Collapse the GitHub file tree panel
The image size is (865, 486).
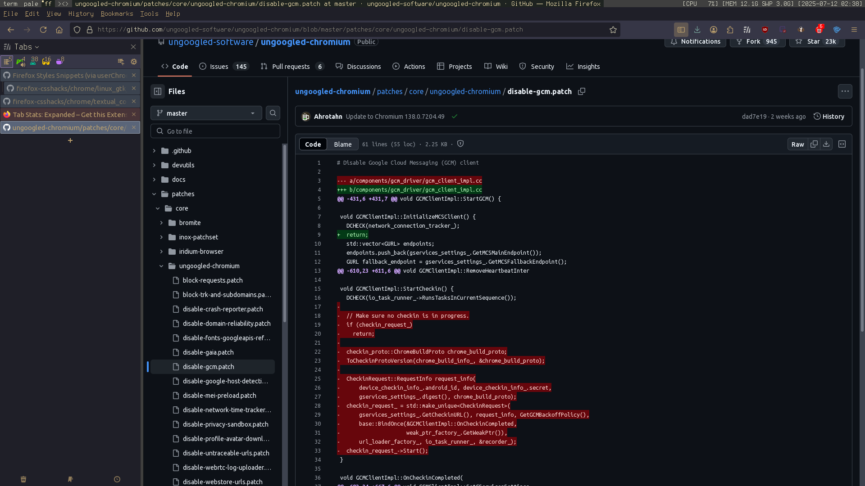[x=158, y=91]
